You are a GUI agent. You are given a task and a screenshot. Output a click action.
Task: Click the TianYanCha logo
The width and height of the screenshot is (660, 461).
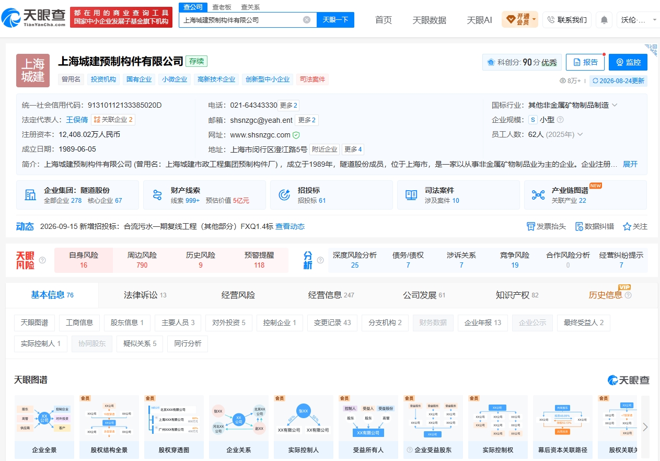[x=34, y=18]
